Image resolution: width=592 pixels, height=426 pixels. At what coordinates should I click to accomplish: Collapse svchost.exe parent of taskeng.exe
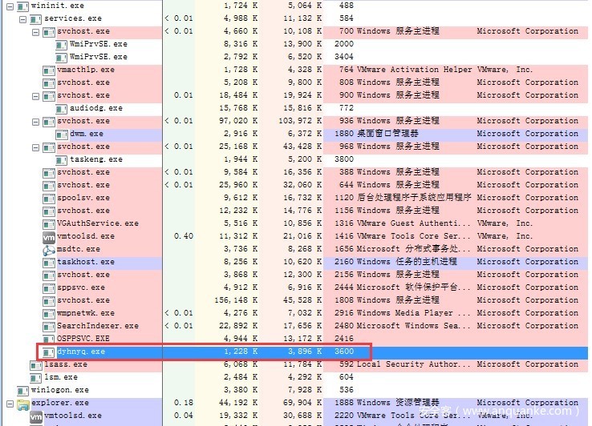[35, 147]
